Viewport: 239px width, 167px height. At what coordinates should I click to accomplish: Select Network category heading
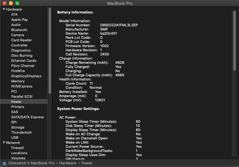13,143
